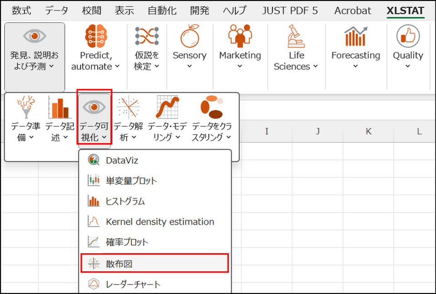Click the 確率プロット line icon
Viewport: 436px width, 294px height.
click(94, 242)
